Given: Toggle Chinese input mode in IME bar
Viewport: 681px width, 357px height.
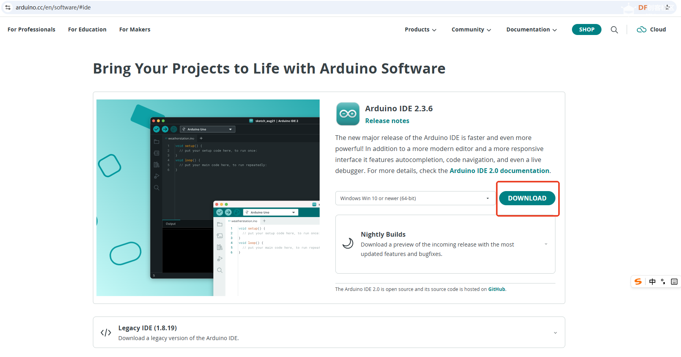Looking at the screenshot, I should [652, 282].
